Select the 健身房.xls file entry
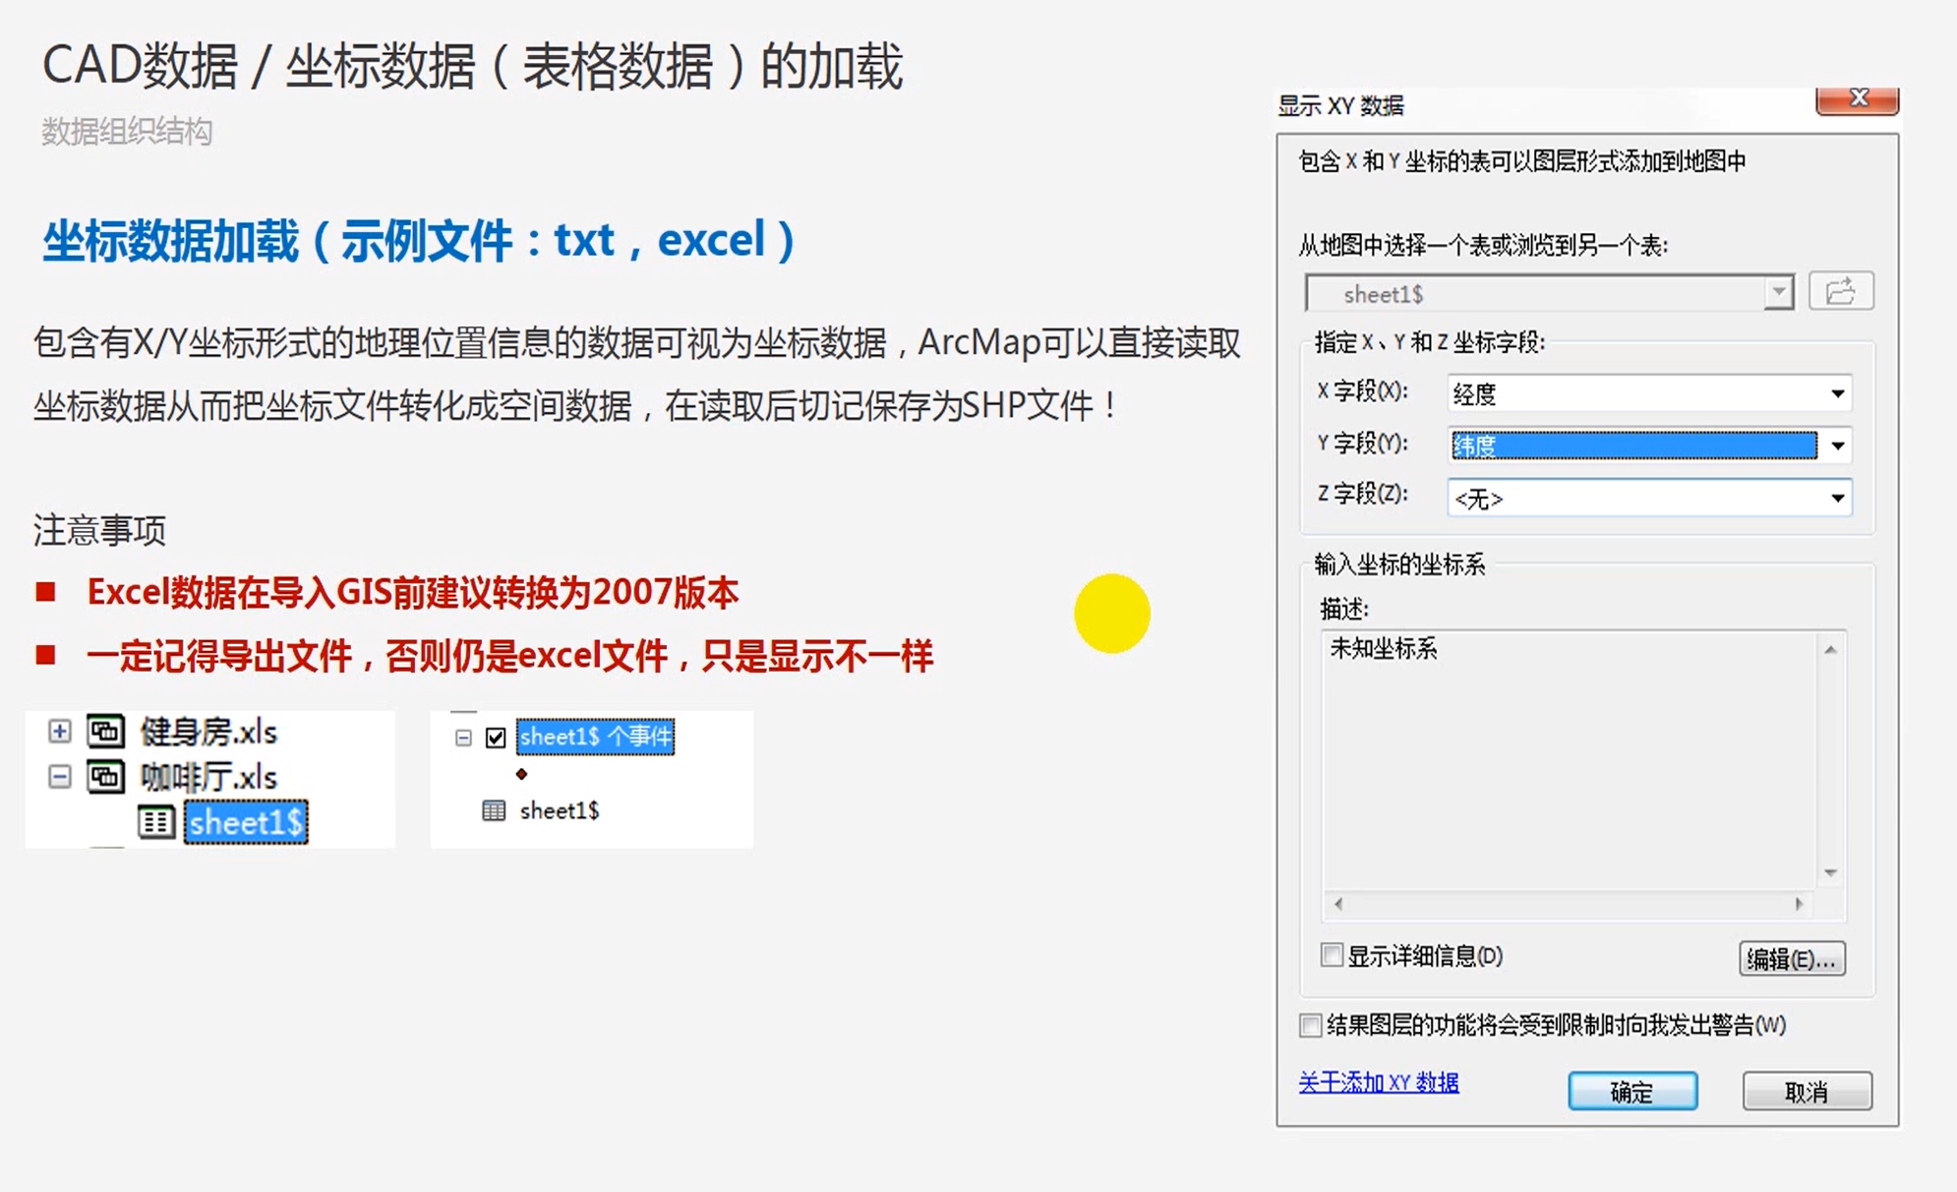Viewport: 1957px width, 1192px height. tap(208, 731)
